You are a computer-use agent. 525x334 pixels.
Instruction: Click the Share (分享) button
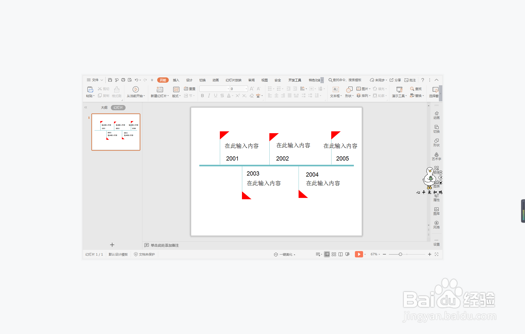pyautogui.click(x=395, y=80)
